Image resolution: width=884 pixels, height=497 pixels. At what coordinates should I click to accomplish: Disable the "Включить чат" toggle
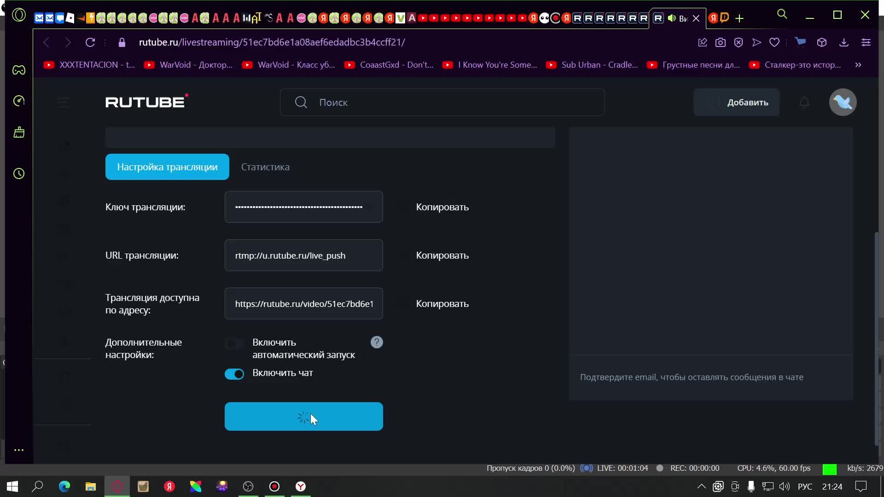click(234, 374)
